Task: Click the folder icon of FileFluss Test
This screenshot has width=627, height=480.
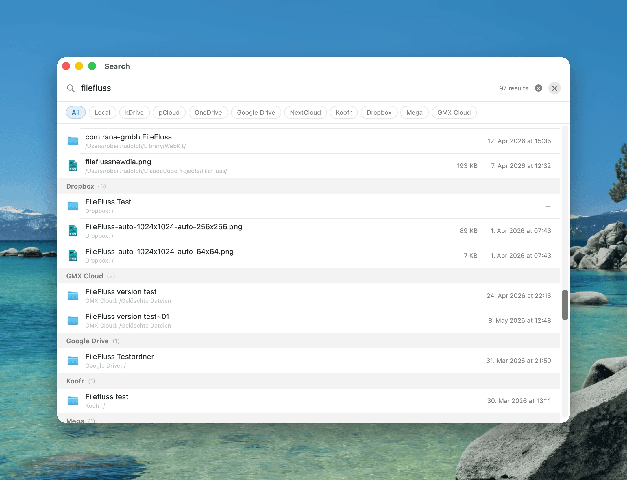Action: click(73, 206)
